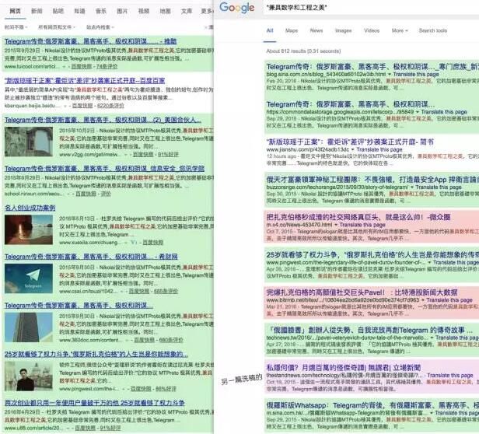Viewport: 479px width, 434px height.
Task: Click skyscraper thumbnail in 360doc result
Action: click(x=29, y=327)
